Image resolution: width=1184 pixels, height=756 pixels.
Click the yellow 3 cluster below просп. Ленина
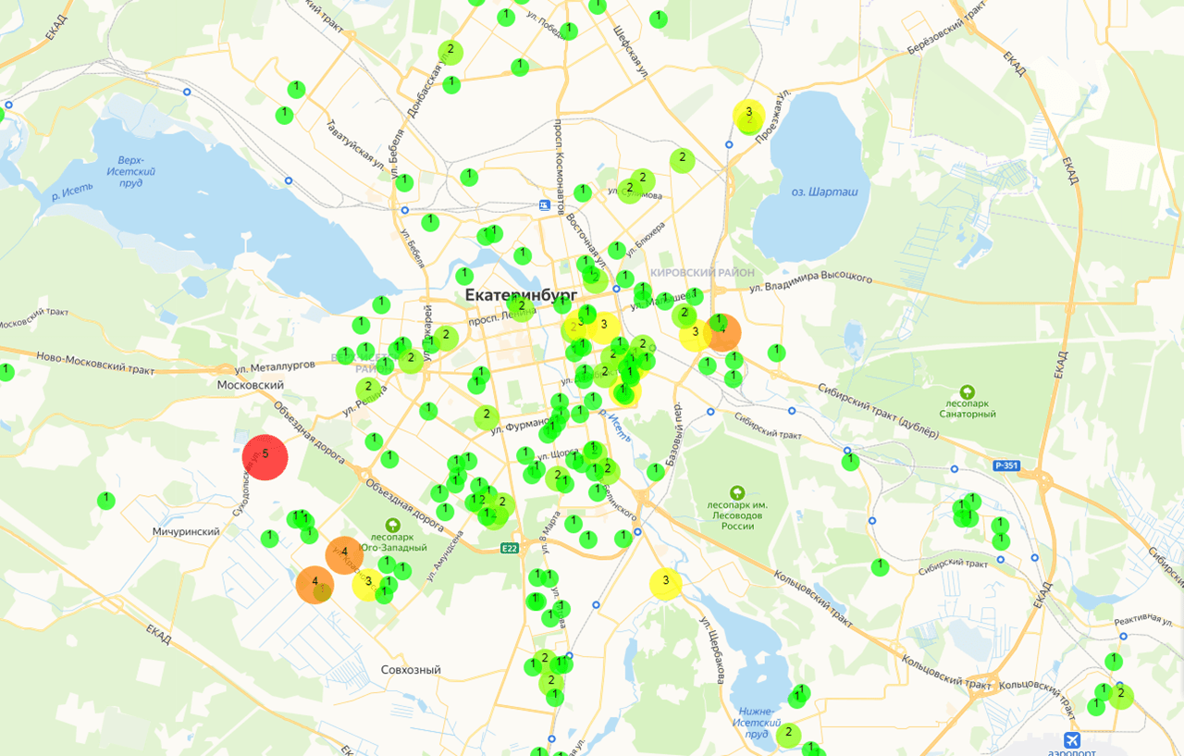(x=603, y=327)
